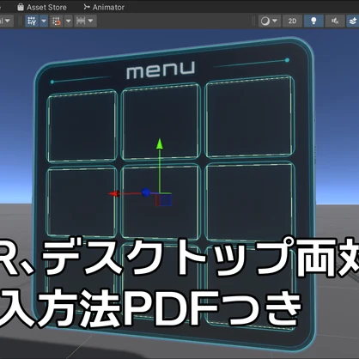Click the Asset Store bag icon
The width and height of the screenshot is (359, 359).
21,7
